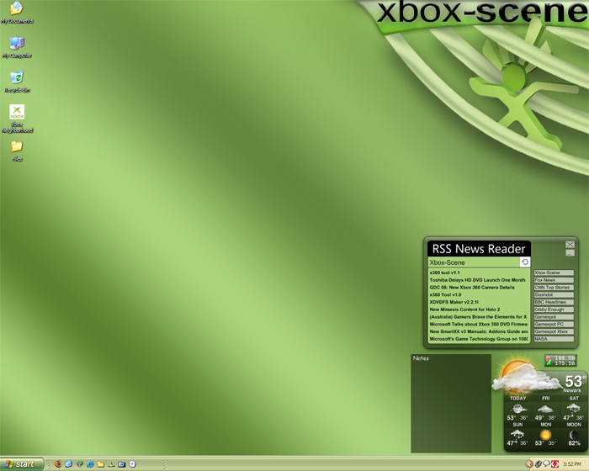
Task: Select the Gamespot PC feed button
Action: (x=554, y=324)
